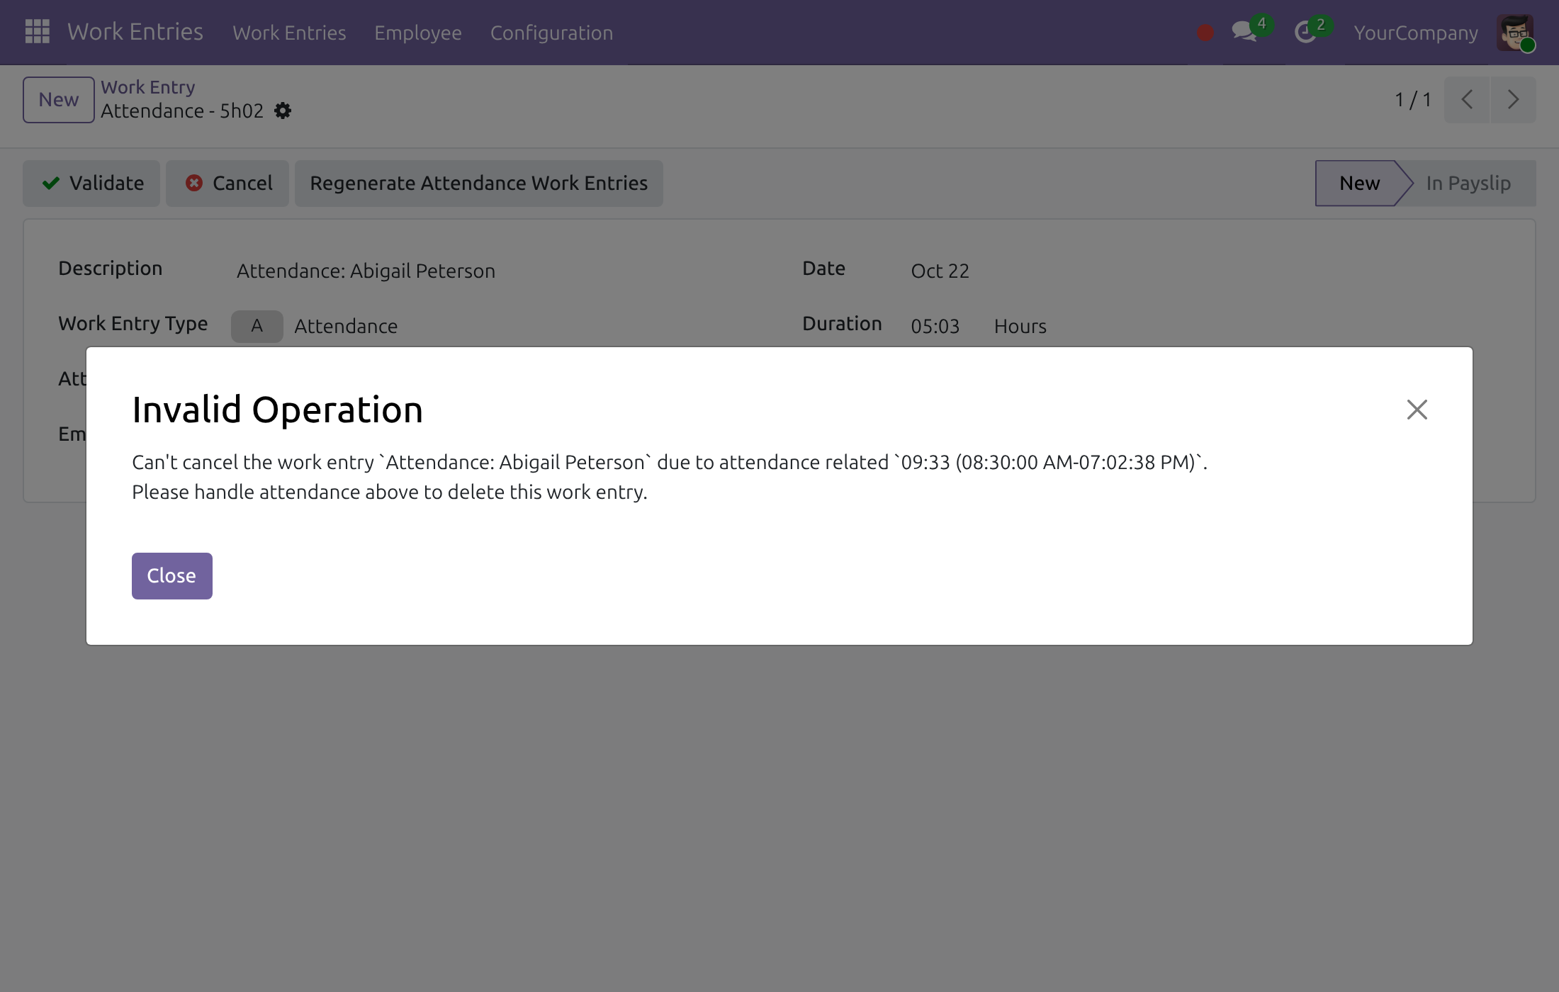1559x992 pixels.
Task: Open the user avatar menu
Action: (x=1516, y=33)
